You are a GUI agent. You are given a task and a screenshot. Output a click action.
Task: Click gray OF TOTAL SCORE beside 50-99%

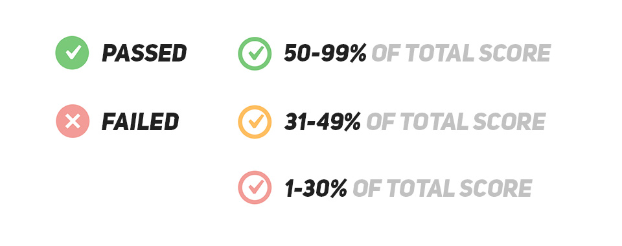click(x=461, y=54)
